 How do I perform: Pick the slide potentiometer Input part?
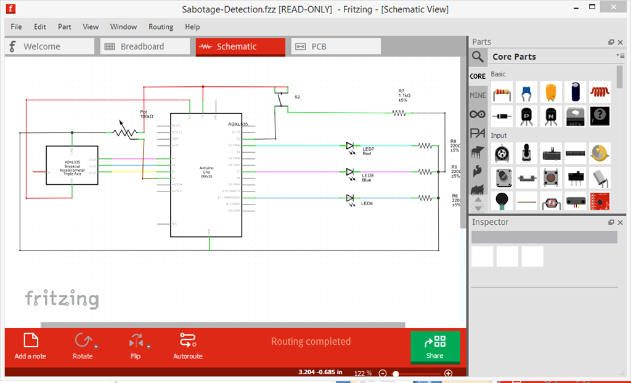coord(551,153)
